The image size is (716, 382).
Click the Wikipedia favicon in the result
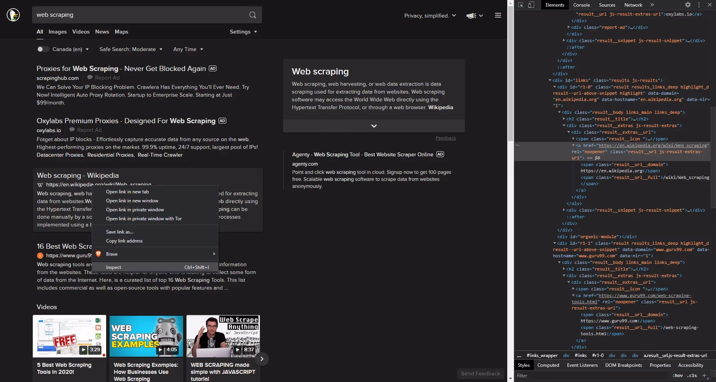[40, 185]
